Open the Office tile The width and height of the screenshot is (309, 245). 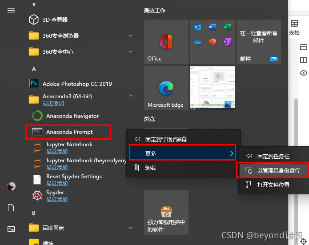point(166,42)
